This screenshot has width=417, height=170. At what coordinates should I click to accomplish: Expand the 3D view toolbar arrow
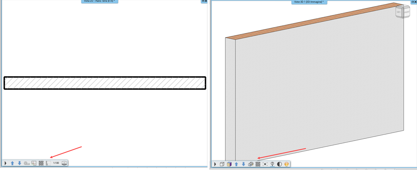point(215,164)
